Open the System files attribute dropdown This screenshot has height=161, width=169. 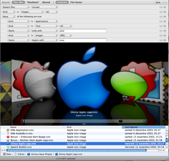tap(16, 7)
